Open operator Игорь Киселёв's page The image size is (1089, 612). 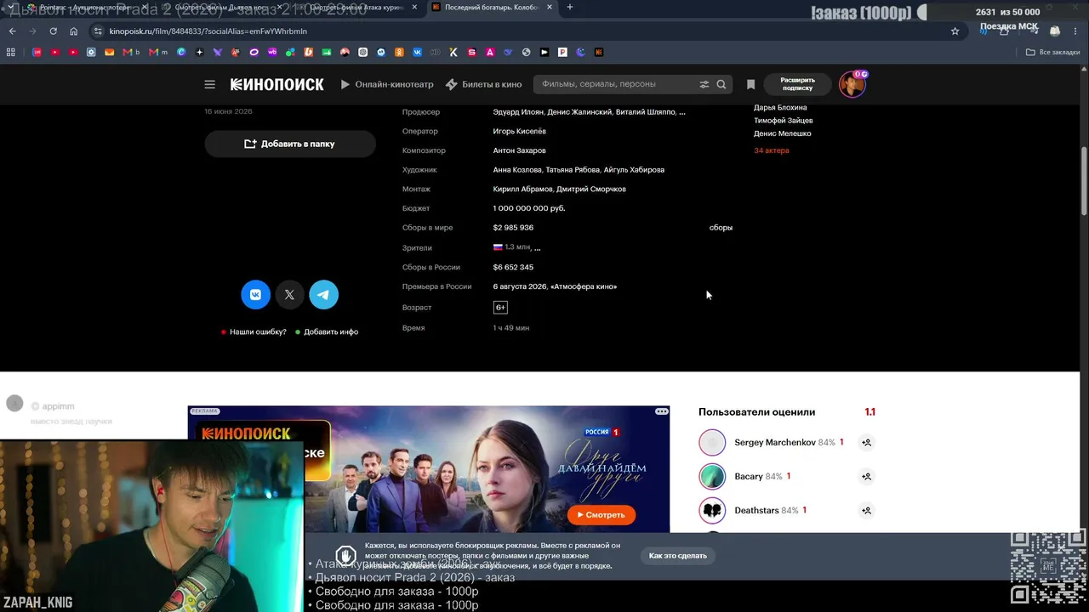(x=520, y=131)
